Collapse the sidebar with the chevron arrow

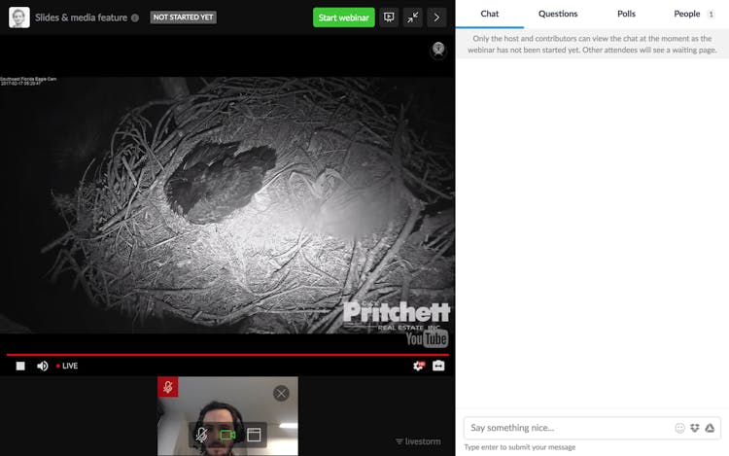pos(436,18)
